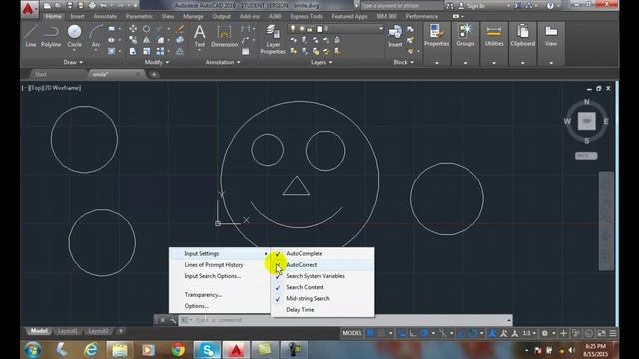Toggle ortho mode in status bar

[x=413, y=333]
